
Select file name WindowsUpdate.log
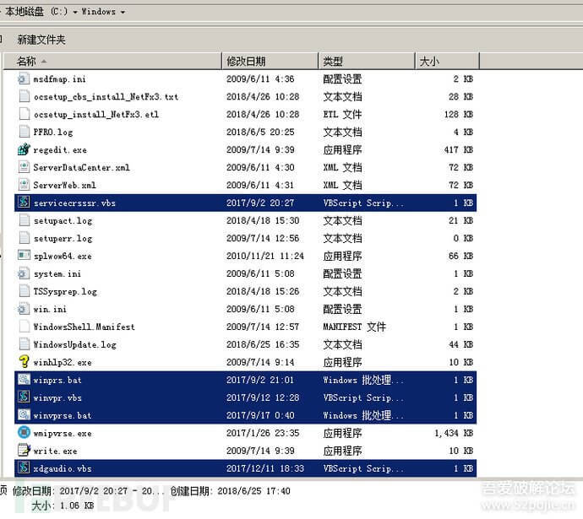[74, 344]
